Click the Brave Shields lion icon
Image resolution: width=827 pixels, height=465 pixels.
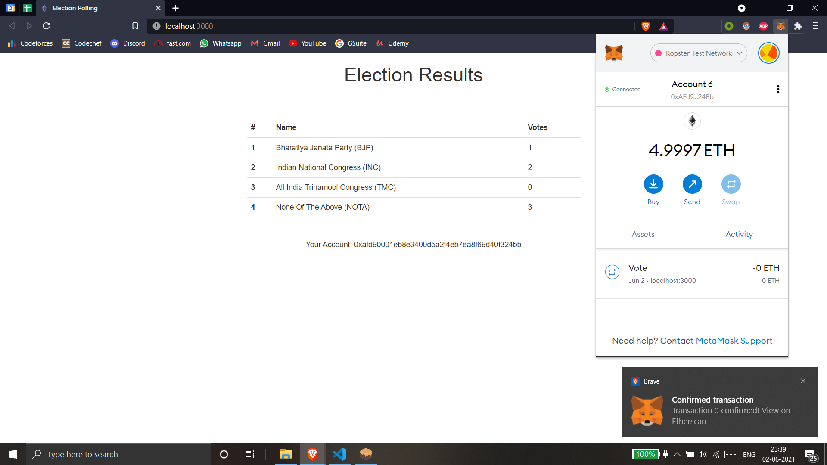[x=645, y=26]
